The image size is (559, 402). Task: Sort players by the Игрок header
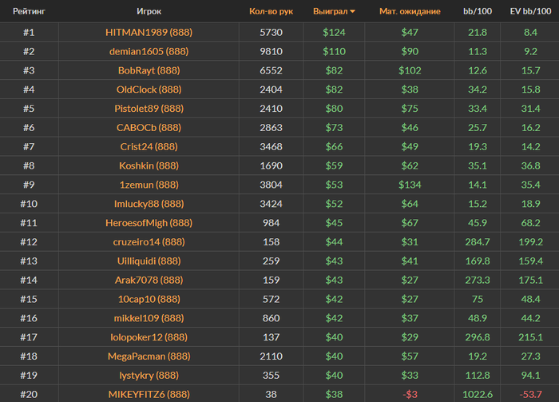point(149,12)
